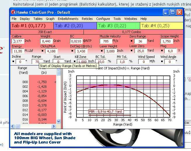Click the Muzzle Velocity field 785
191x151 pixels.
106,41
